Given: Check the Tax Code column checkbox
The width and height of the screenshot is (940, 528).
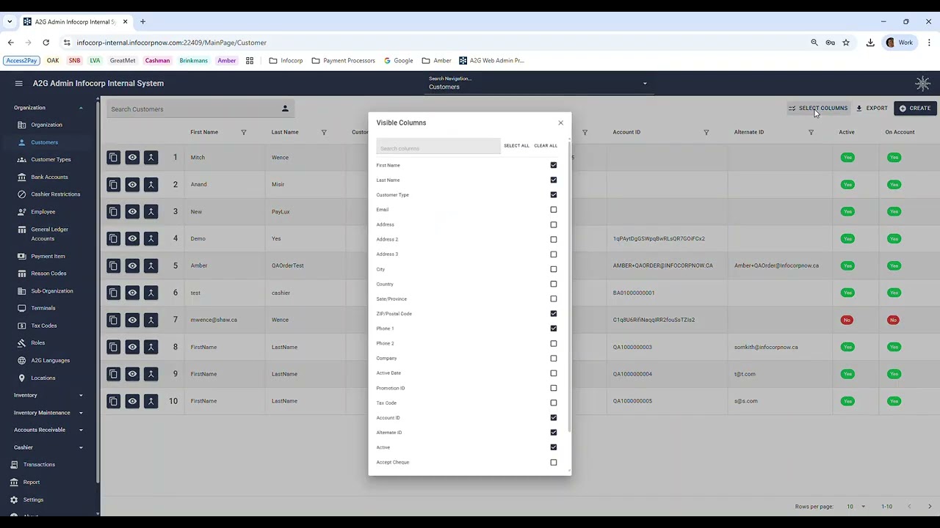Looking at the screenshot, I should click(554, 403).
